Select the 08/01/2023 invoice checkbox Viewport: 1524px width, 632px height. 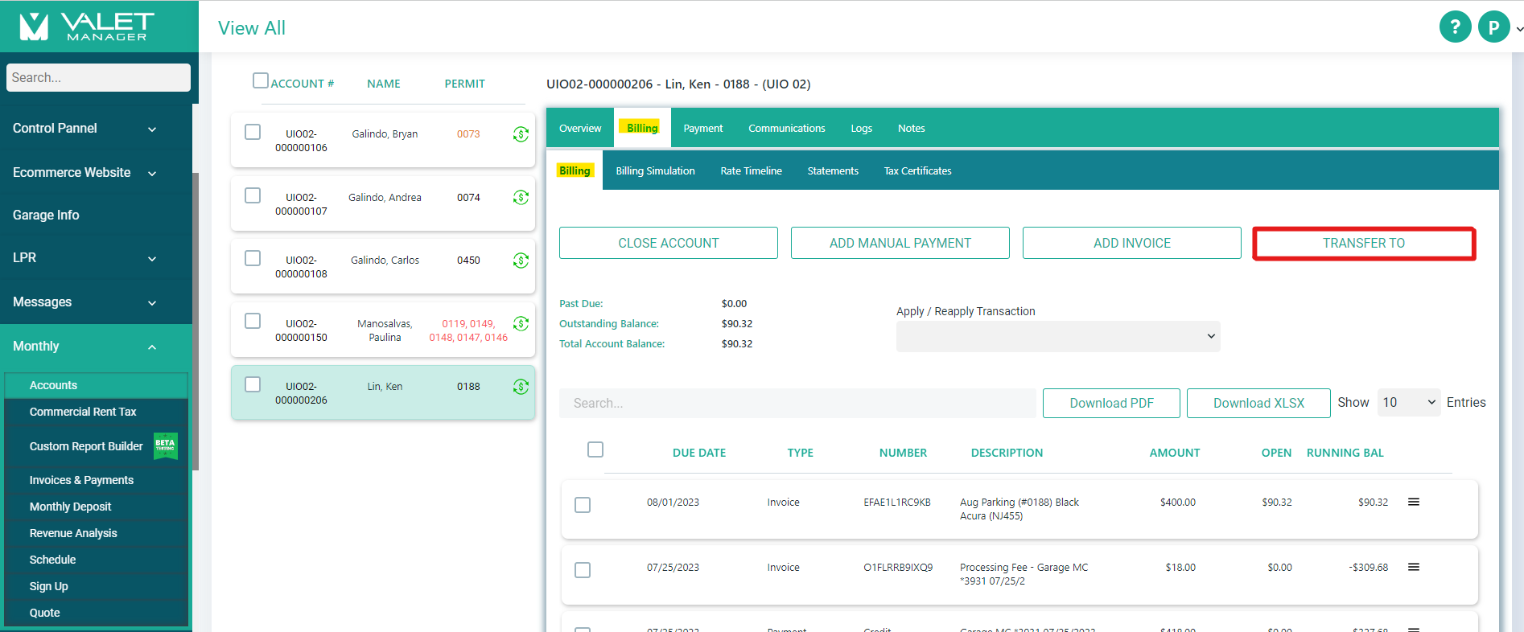pos(583,505)
